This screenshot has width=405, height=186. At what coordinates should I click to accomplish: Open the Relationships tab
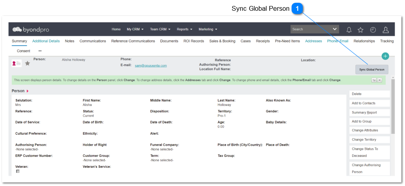pyautogui.click(x=364, y=41)
